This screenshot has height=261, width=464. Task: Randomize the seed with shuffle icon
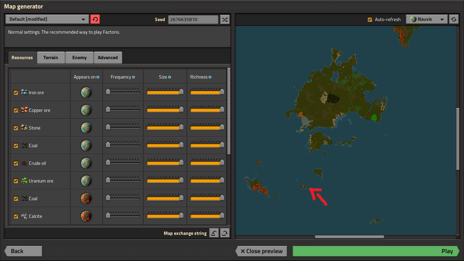click(x=225, y=19)
